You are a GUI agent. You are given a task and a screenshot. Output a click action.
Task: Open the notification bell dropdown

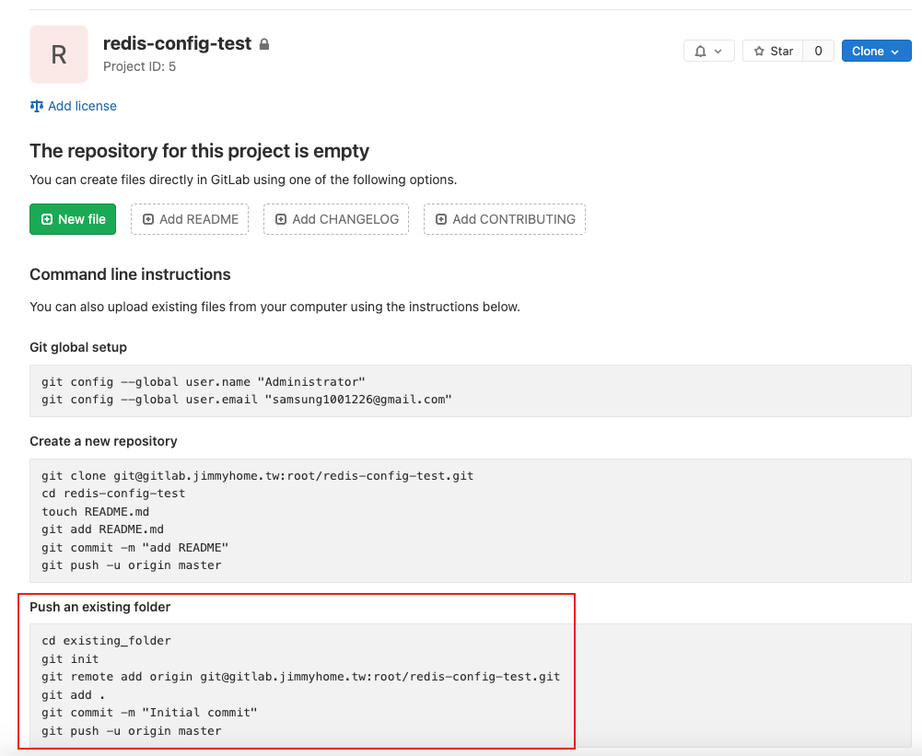[x=708, y=52]
